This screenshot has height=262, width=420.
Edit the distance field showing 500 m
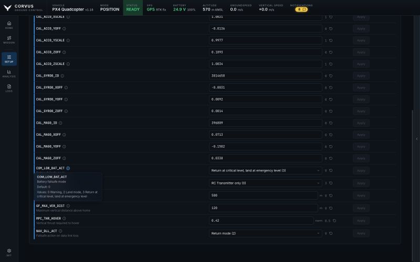pos(264,195)
